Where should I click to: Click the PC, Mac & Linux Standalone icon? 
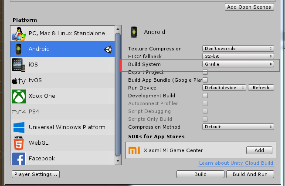click(x=18, y=33)
